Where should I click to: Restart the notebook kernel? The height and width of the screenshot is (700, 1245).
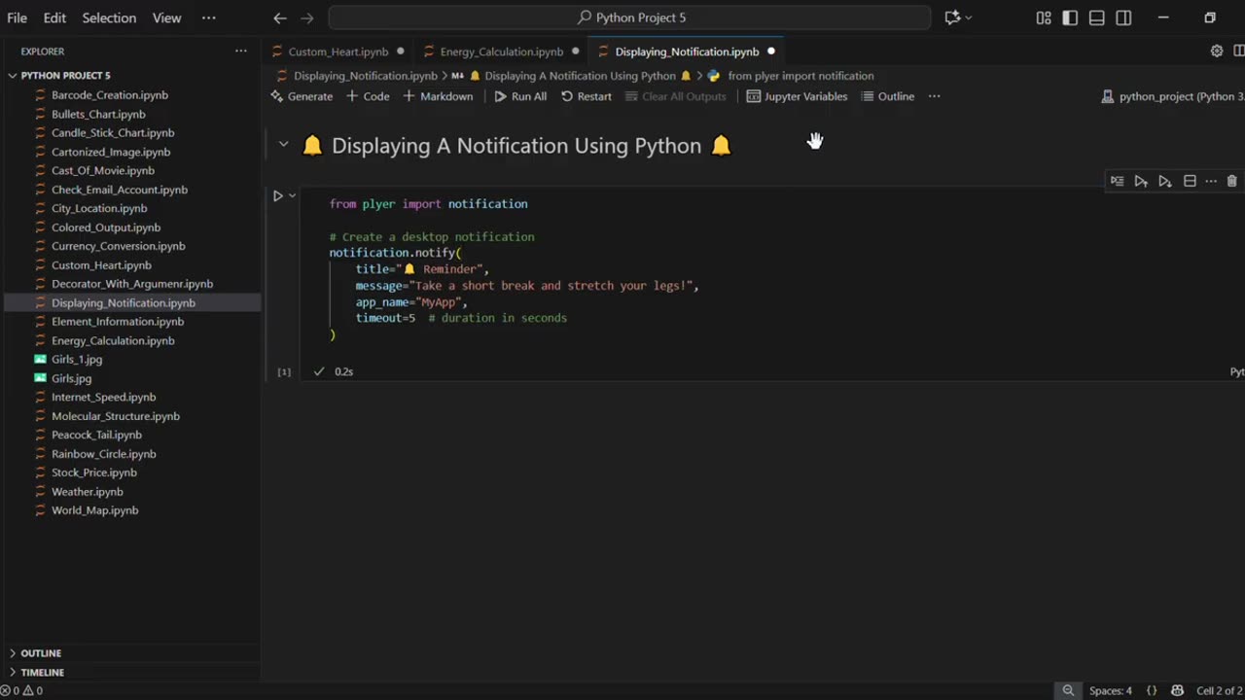pyautogui.click(x=587, y=96)
